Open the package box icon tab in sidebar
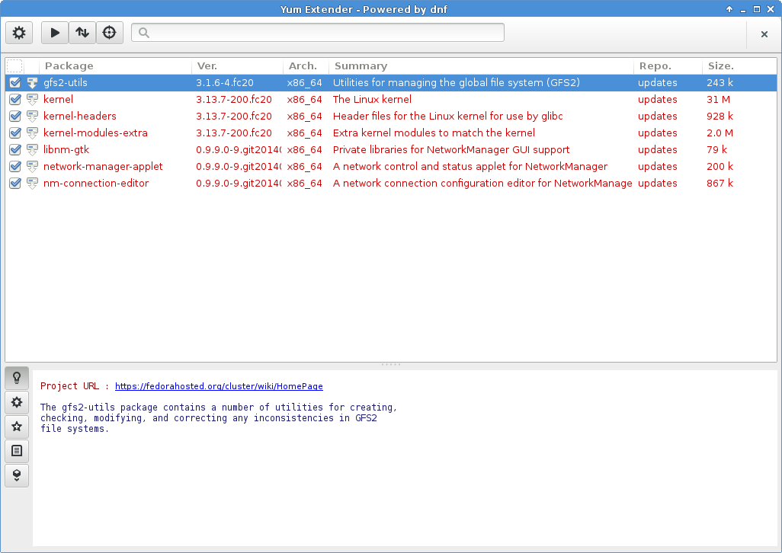 point(17,475)
